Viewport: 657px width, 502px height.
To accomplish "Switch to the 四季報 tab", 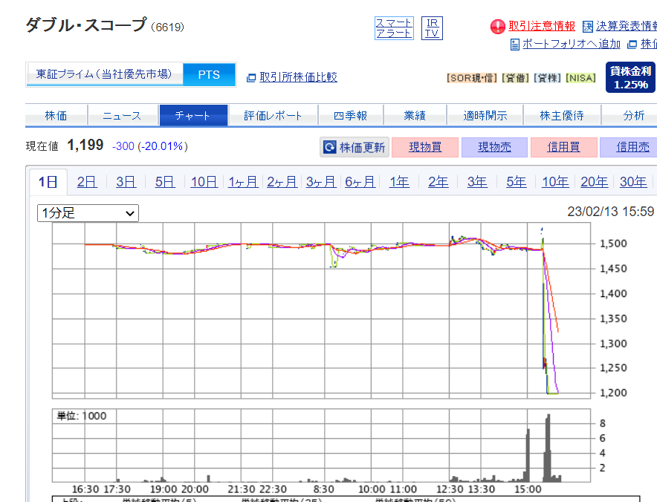I will (x=351, y=115).
